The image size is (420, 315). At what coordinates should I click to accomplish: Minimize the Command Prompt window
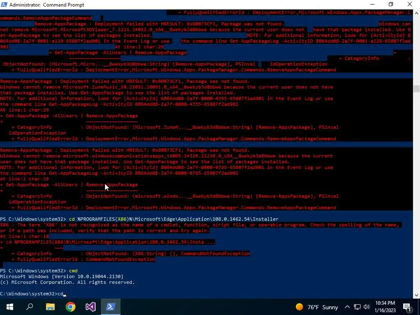coord(372,5)
